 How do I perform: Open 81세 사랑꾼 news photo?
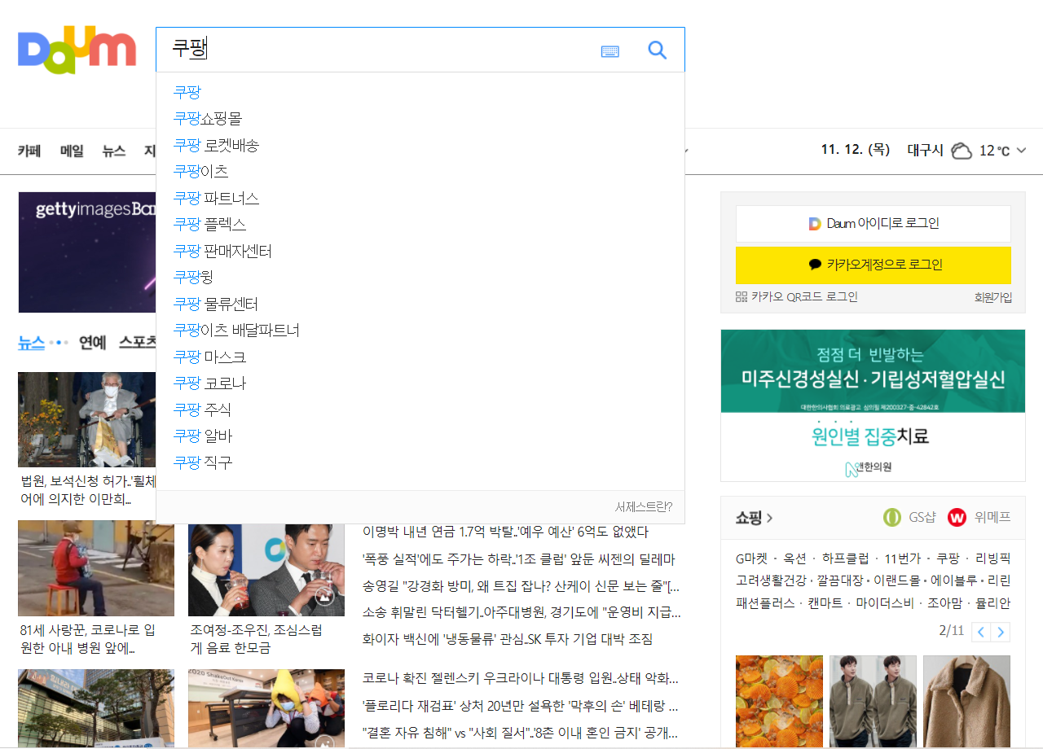click(96, 568)
